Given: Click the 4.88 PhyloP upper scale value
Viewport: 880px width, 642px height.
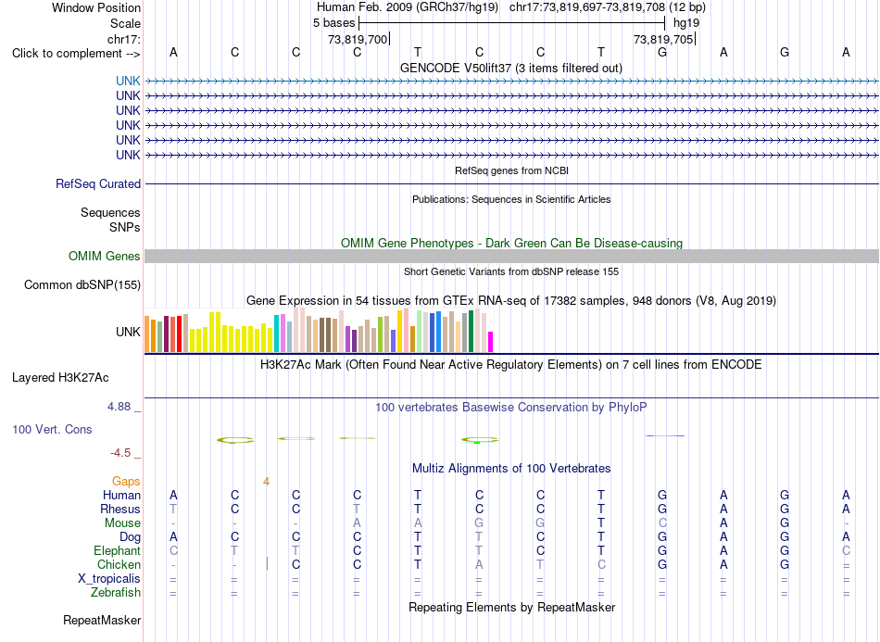Looking at the screenshot, I should pyautogui.click(x=119, y=407).
